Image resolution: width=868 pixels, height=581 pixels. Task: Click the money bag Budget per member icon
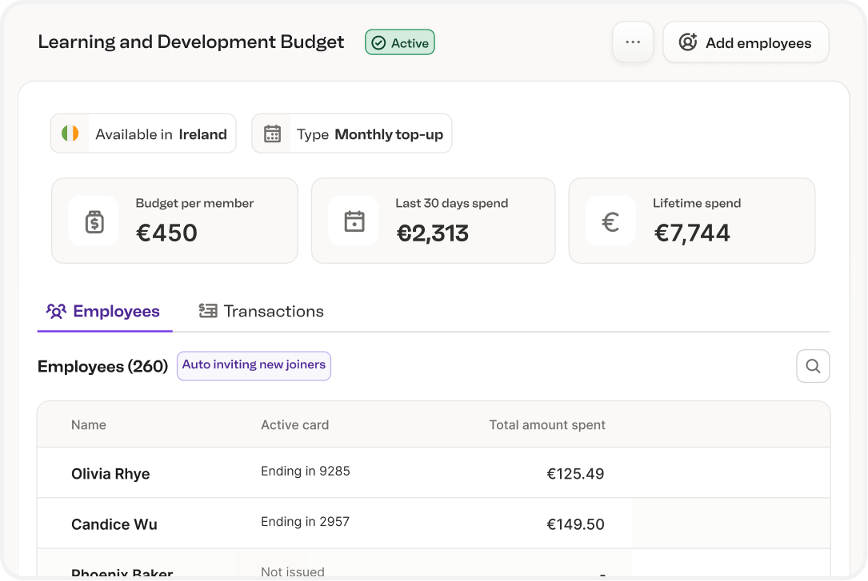point(94,221)
